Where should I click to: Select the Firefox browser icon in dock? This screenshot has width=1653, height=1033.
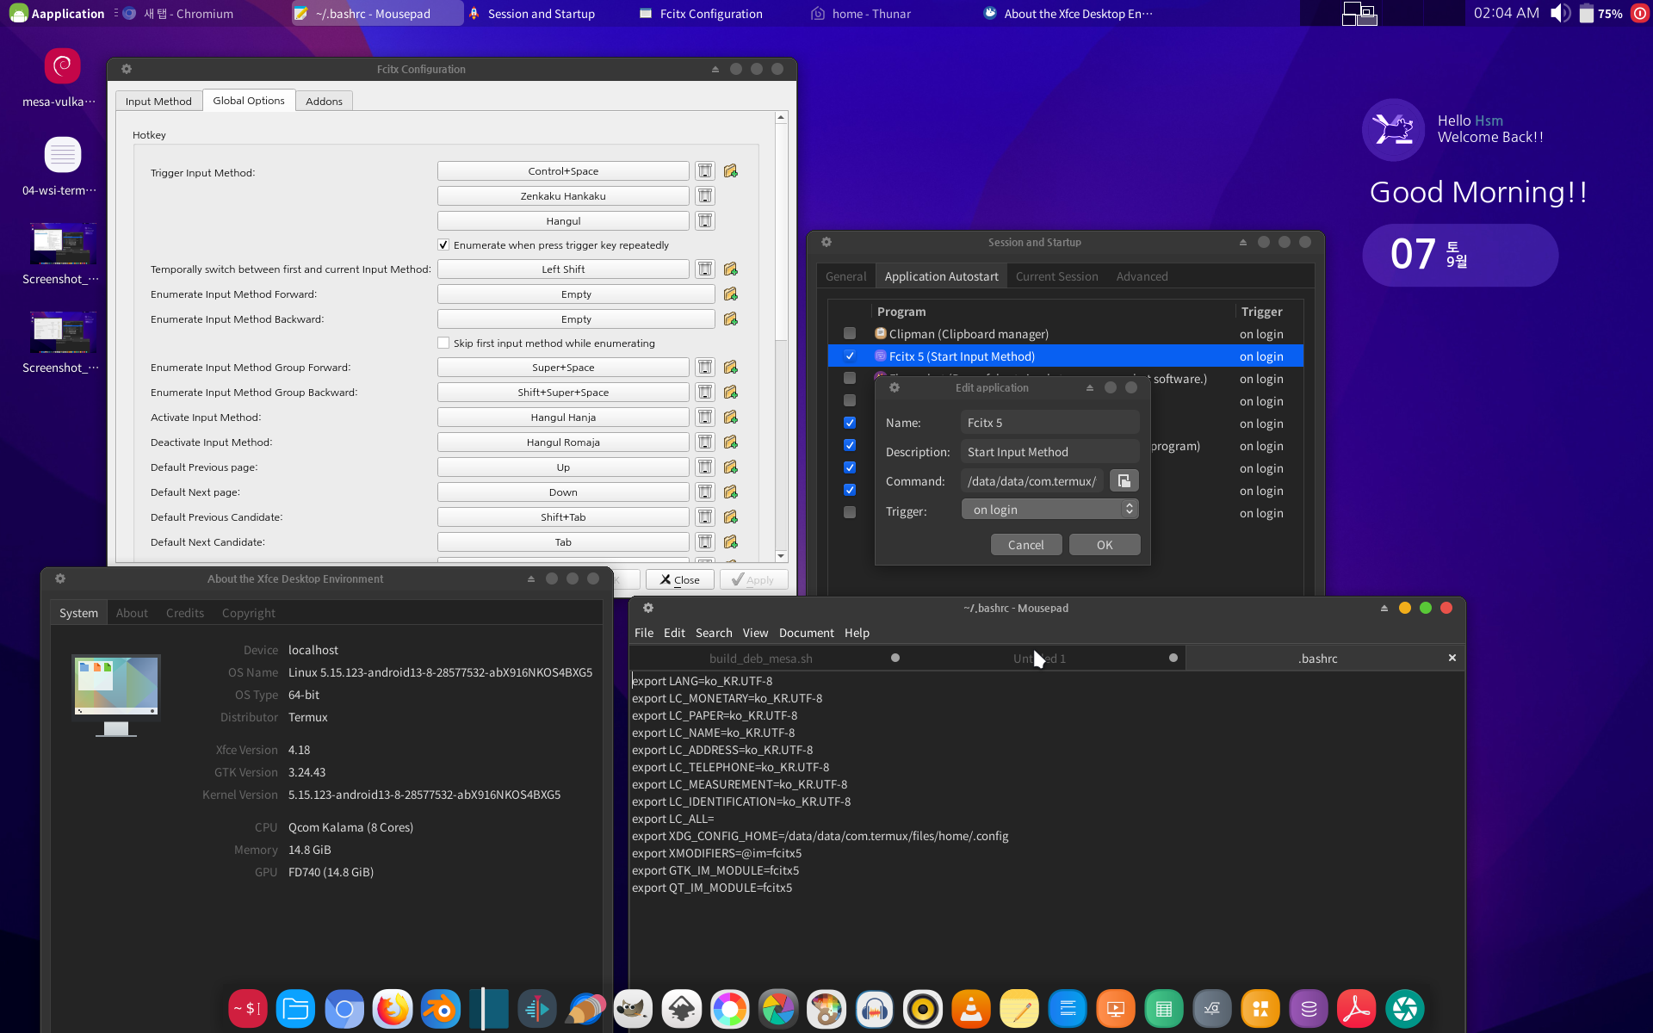[392, 1008]
